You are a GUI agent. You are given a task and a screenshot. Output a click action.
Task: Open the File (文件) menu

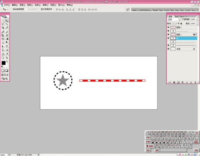pos(7,5)
